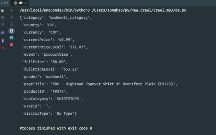216x135 pixels.
Task: Click the Pause output icon
Action: point(3,24)
